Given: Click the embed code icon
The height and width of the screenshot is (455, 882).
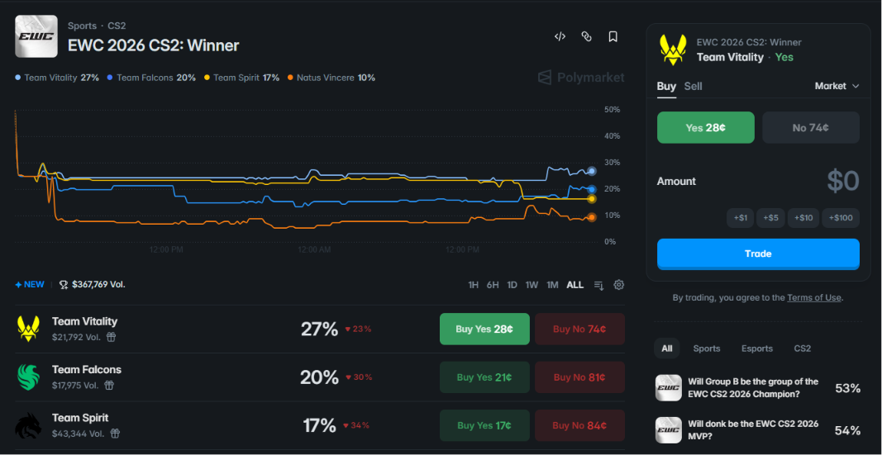Looking at the screenshot, I should click(x=560, y=37).
